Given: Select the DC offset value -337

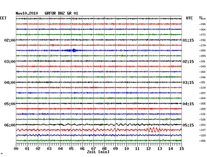Looking at the screenshot, I should tap(202, 130).
